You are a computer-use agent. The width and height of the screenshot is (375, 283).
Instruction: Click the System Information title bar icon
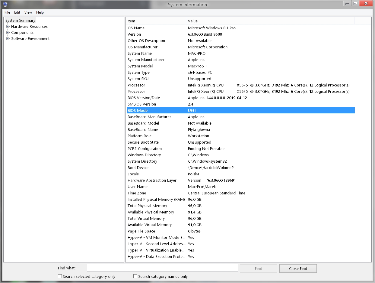5,4
